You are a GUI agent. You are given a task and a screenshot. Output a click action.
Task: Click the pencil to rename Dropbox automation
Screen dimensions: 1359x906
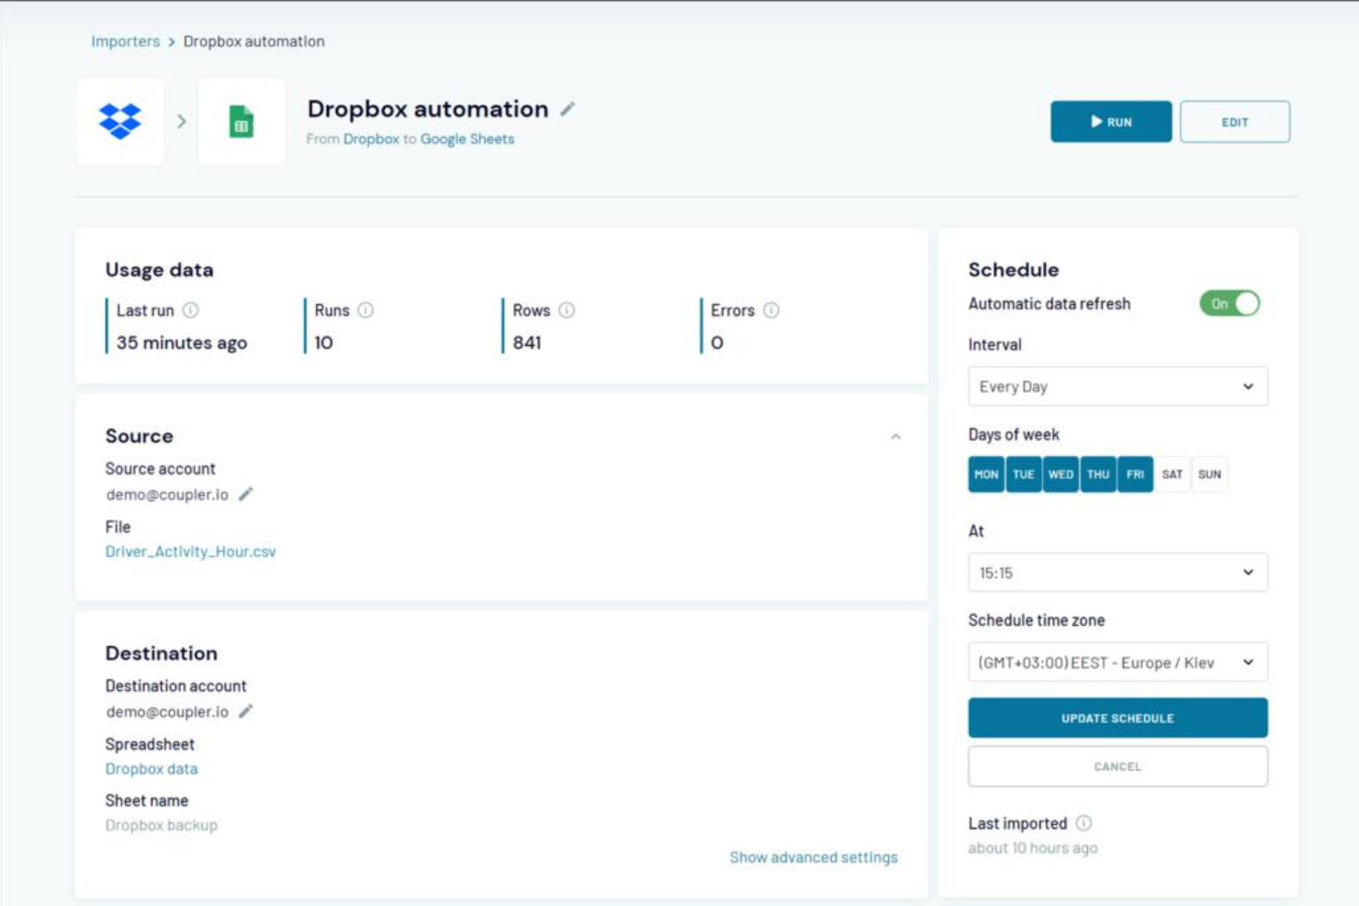pos(569,107)
